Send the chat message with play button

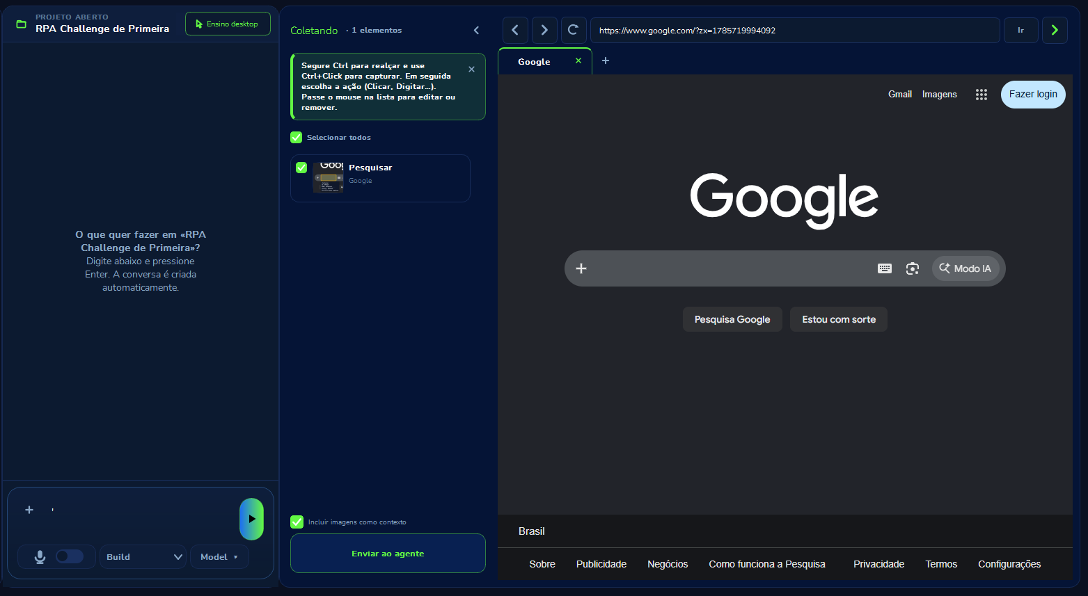pos(252,519)
